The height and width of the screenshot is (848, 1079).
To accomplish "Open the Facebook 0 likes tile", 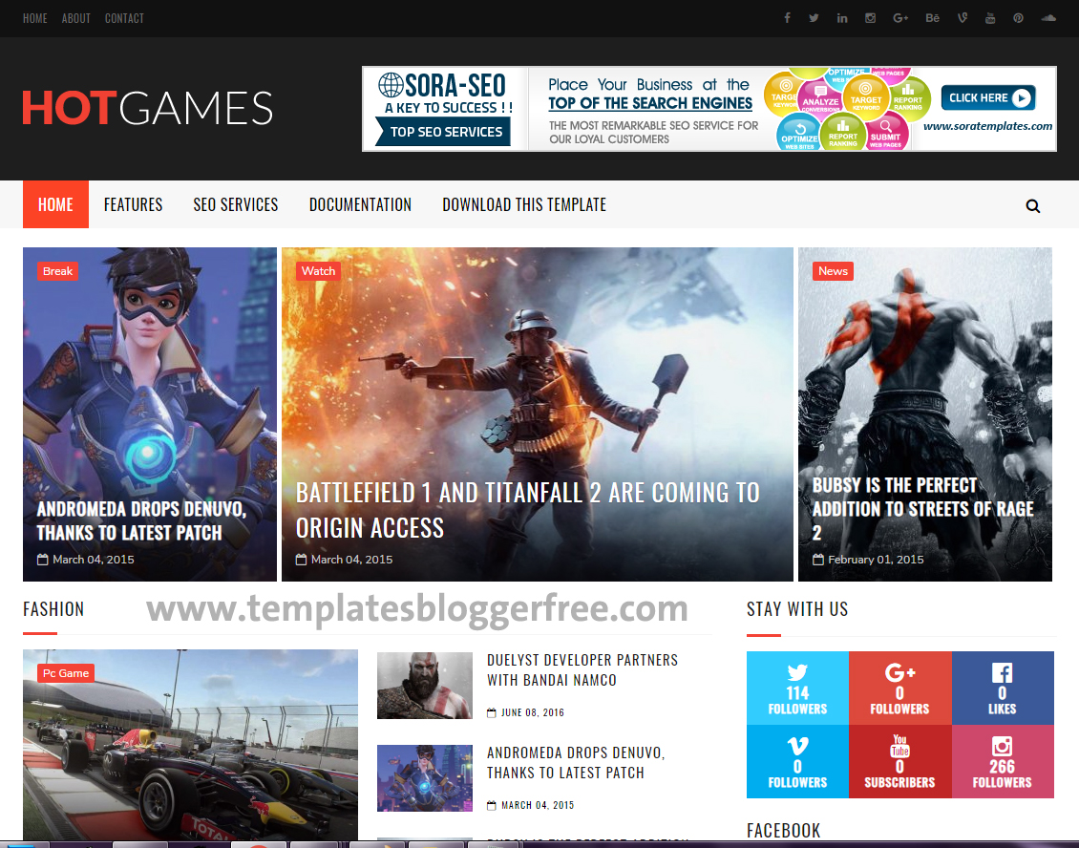I will pos(1003,689).
